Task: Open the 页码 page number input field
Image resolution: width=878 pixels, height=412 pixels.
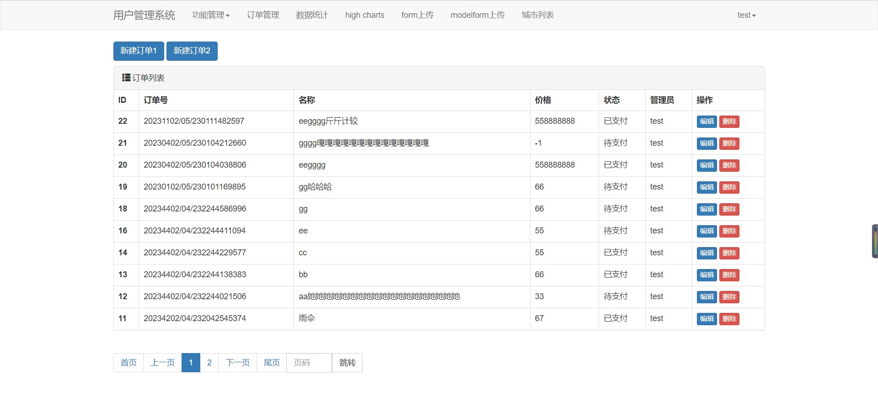Action: tap(309, 363)
